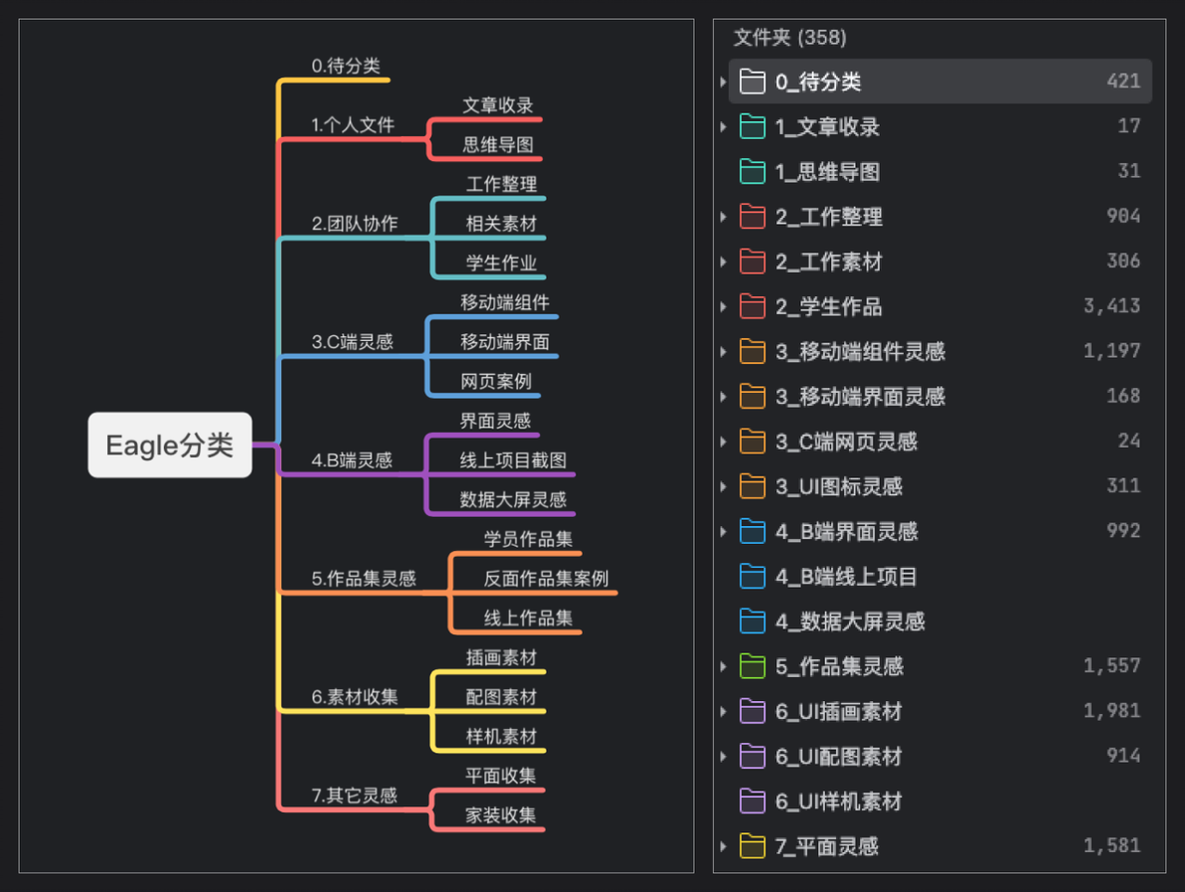
Task: Click the red 2_工作整理 folder icon
Action: [752, 216]
